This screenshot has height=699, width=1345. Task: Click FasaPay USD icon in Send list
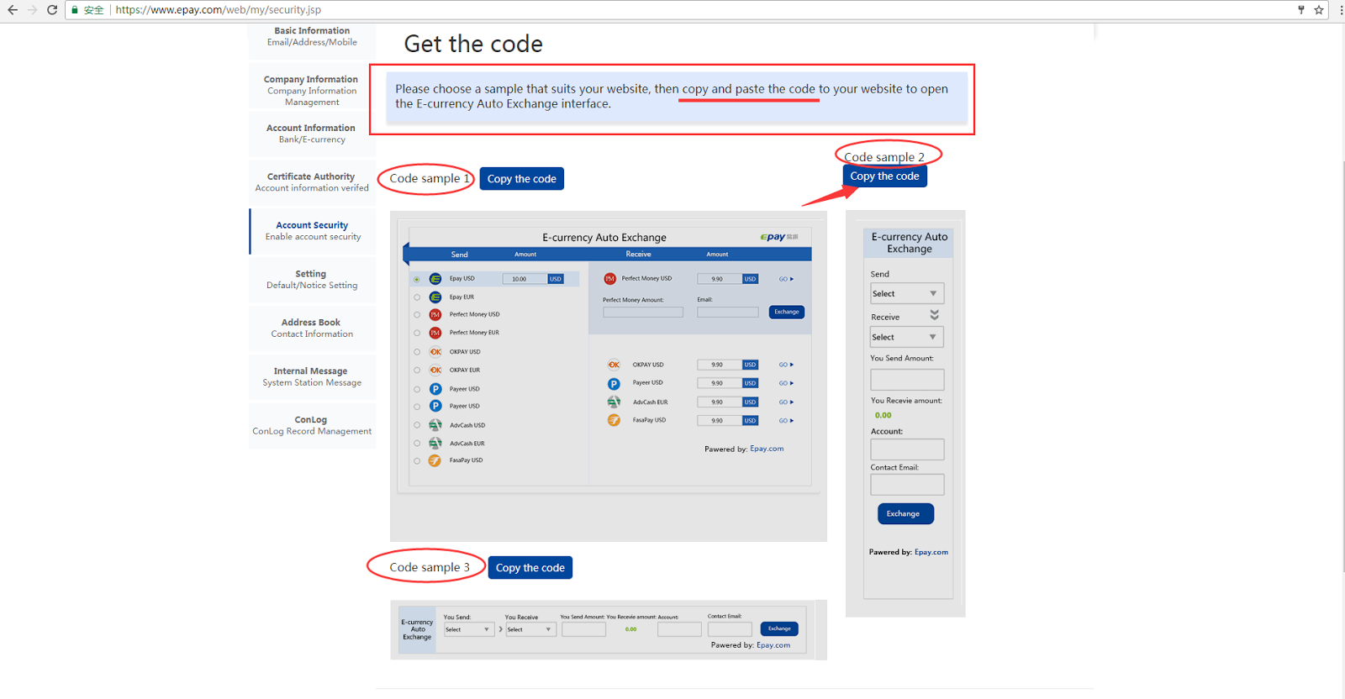pyautogui.click(x=435, y=461)
